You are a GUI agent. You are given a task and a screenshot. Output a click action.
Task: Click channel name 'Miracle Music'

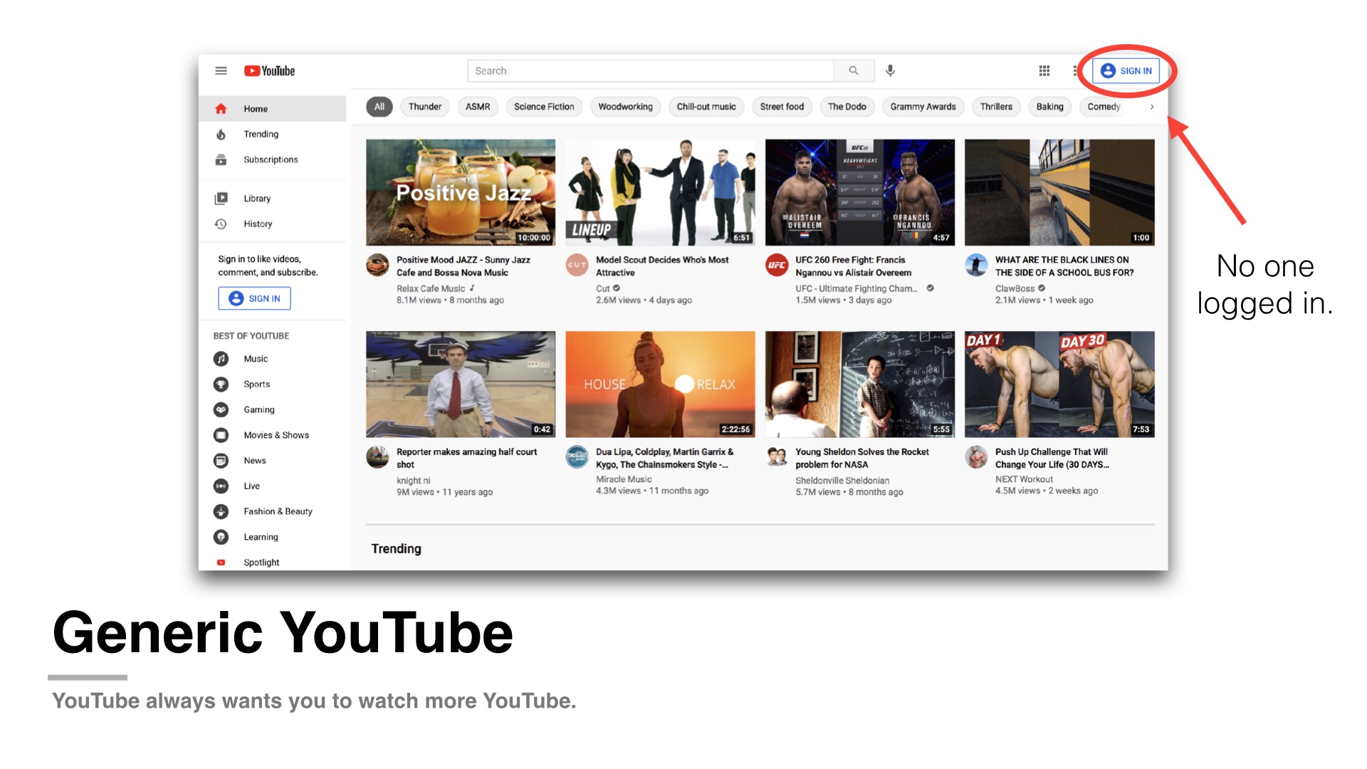[x=624, y=479]
